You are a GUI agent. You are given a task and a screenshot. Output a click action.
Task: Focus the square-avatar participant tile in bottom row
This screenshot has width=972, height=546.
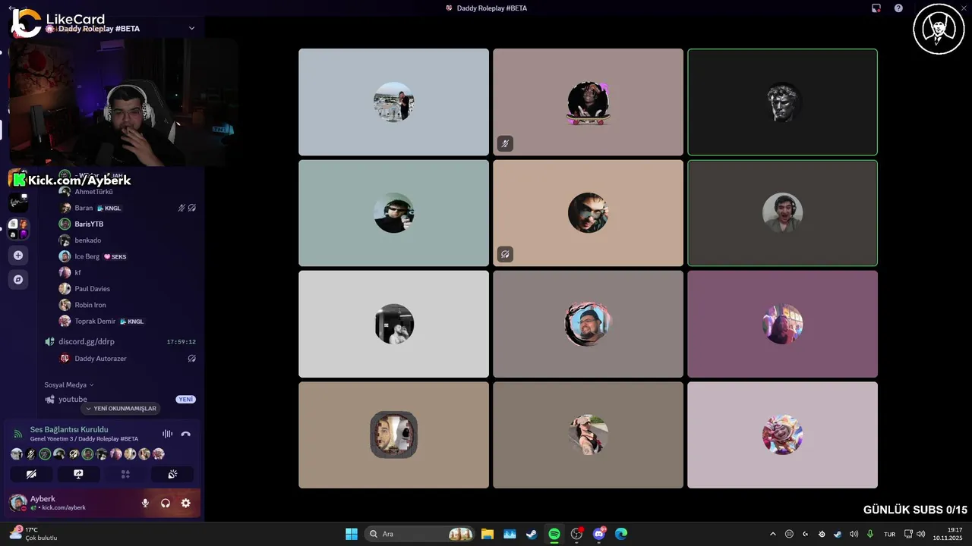(x=393, y=435)
